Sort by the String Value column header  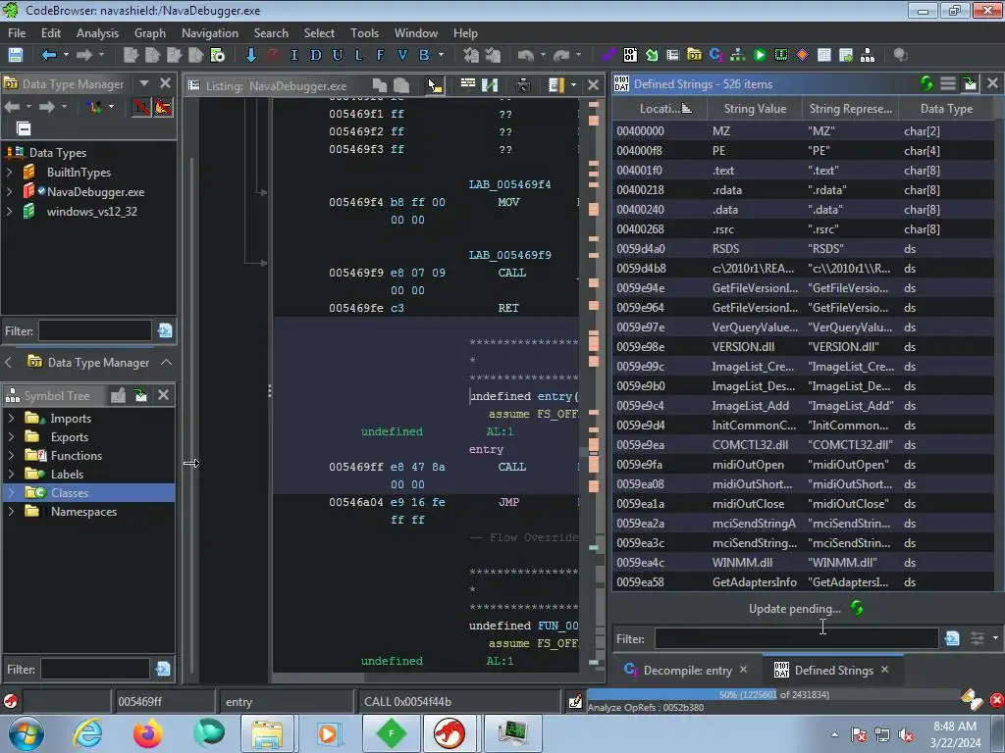click(755, 108)
